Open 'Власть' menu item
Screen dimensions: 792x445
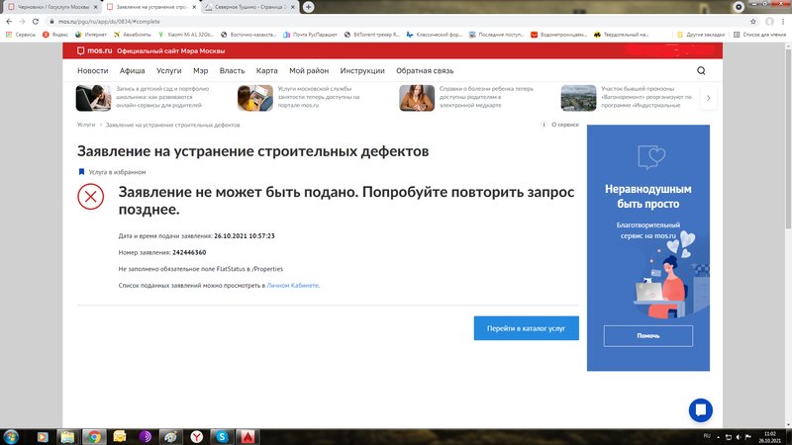[232, 70]
